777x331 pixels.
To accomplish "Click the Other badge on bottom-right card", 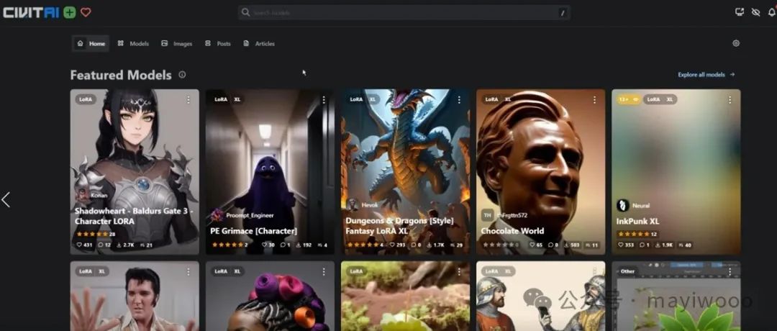I will [627, 271].
